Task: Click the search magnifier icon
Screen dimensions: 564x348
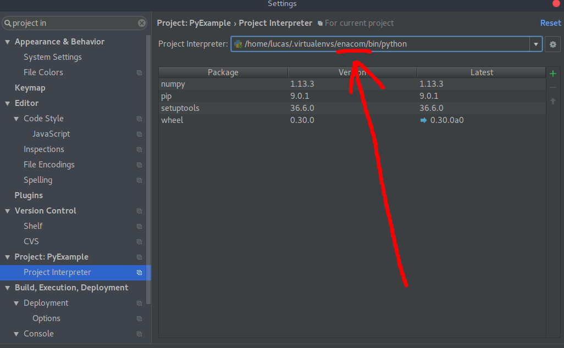Action: (8, 24)
